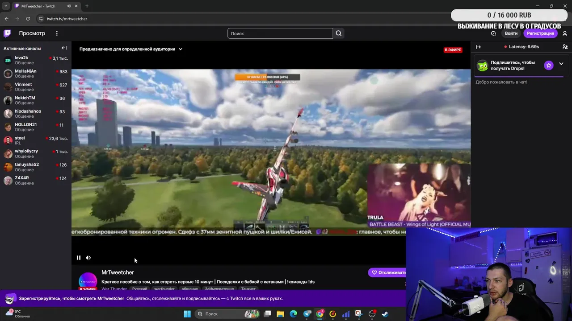Image resolution: width=572 pixels, height=321 pixels.
Task: Click the Войти login button
Action: coord(511,33)
